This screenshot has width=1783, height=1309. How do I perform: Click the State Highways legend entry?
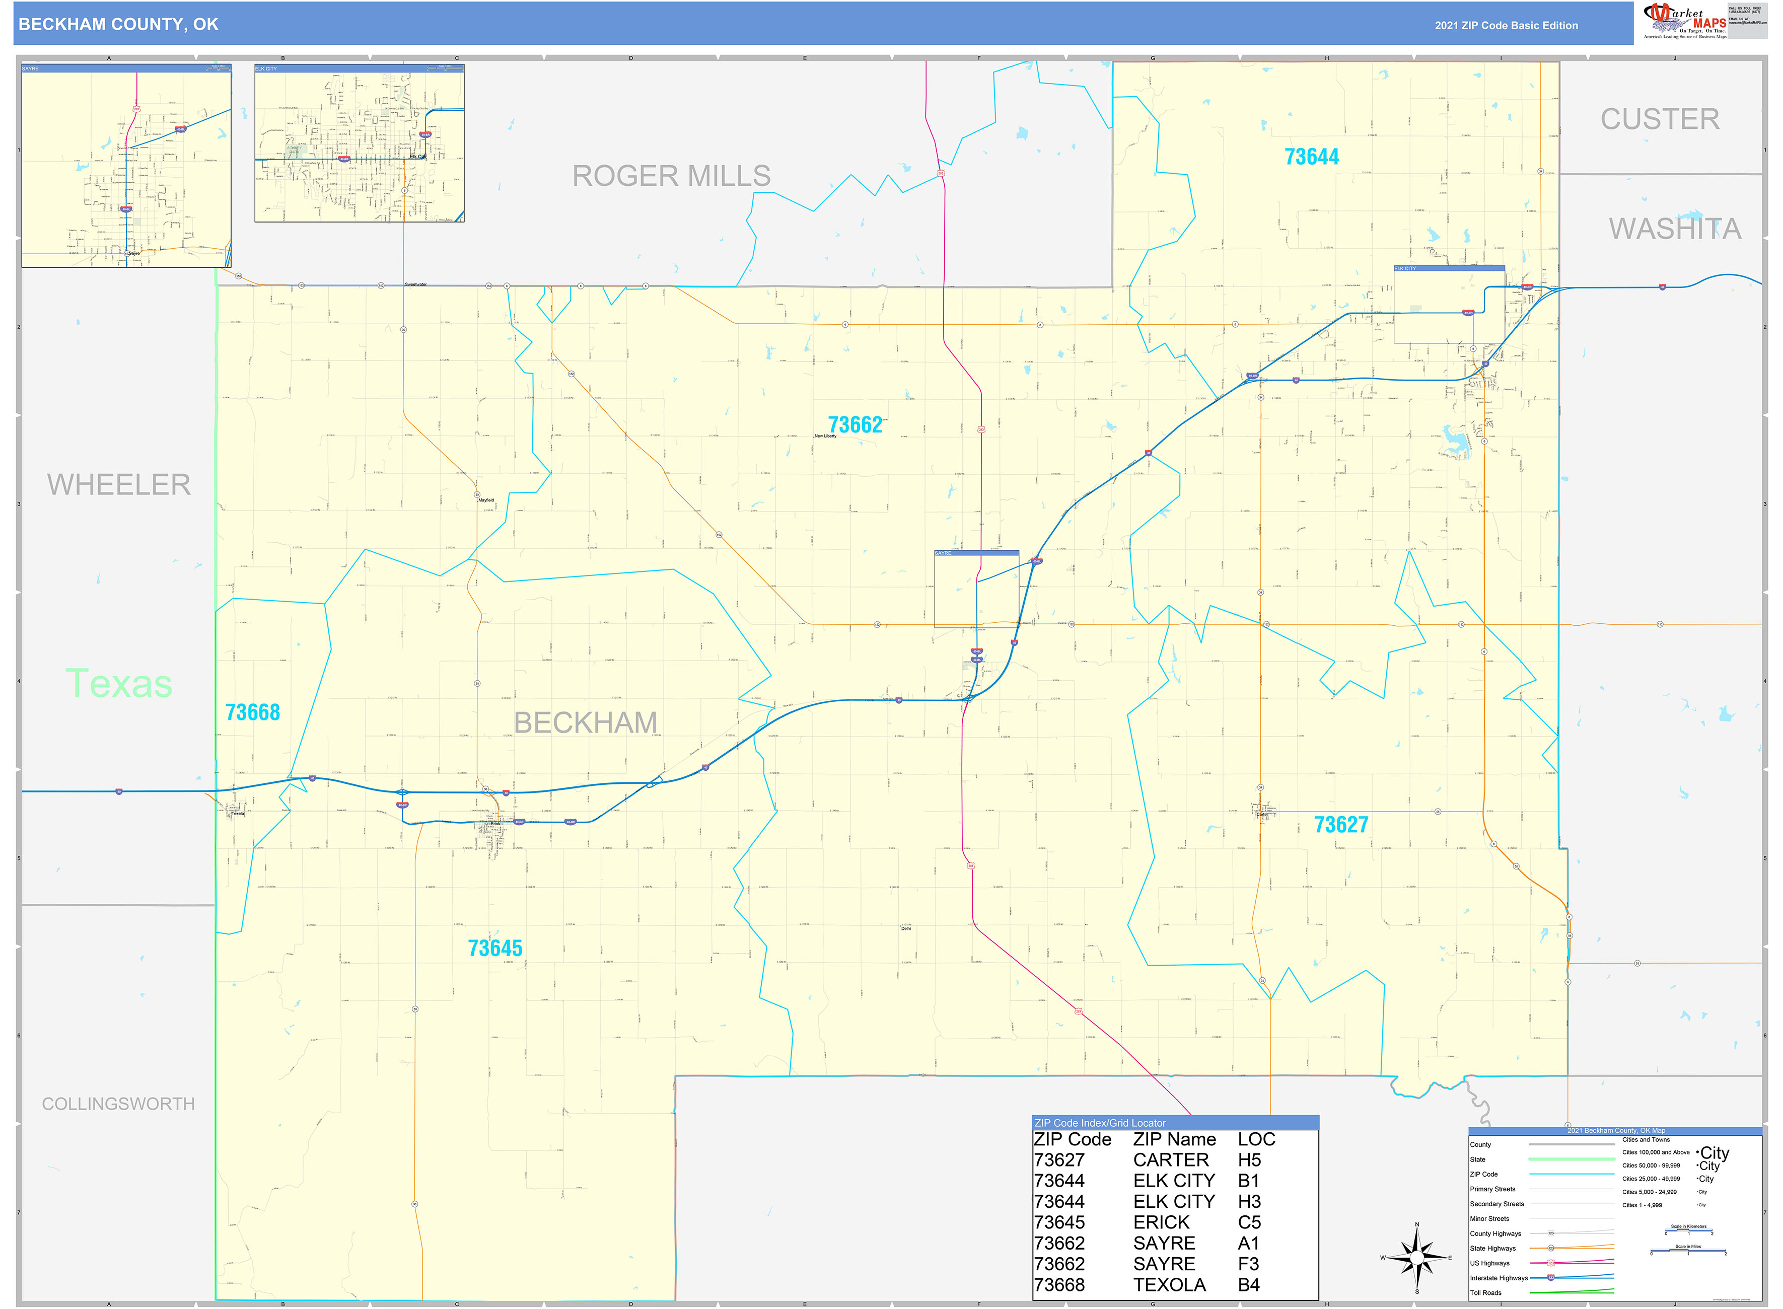(x=1541, y=1249)
